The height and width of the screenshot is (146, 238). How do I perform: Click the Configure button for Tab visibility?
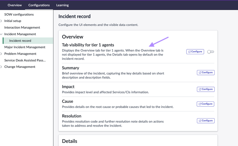tap(195, 52)
